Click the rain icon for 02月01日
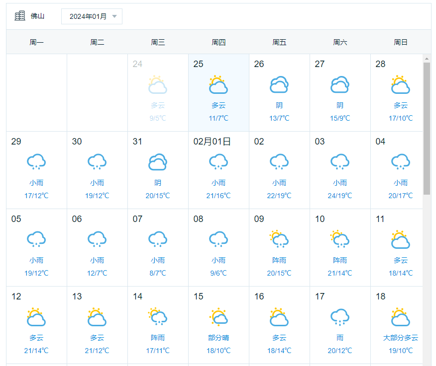This screenshot has width=436, height=366. pyautogui.click(x=218, y=161)
